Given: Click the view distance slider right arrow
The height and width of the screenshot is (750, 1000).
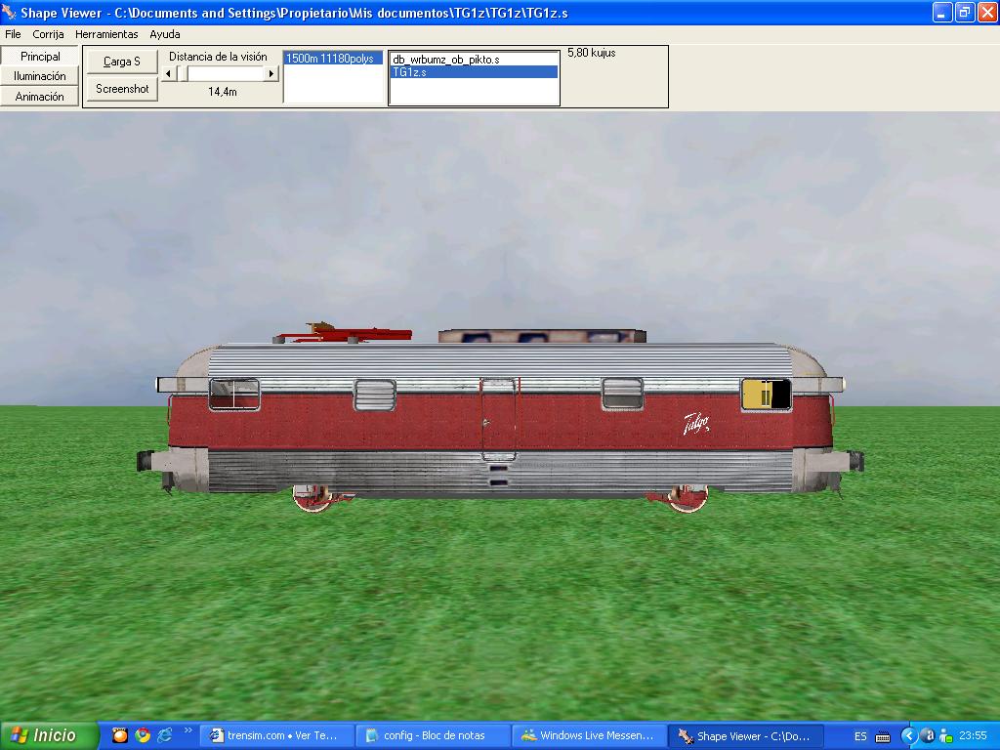Looking at the screenshot, I should tap(271, 74).
